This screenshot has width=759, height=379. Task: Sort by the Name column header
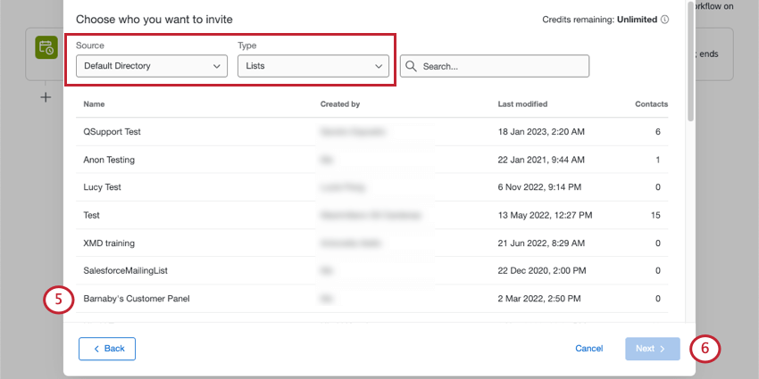94,104
